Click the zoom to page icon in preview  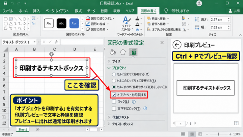236,123
